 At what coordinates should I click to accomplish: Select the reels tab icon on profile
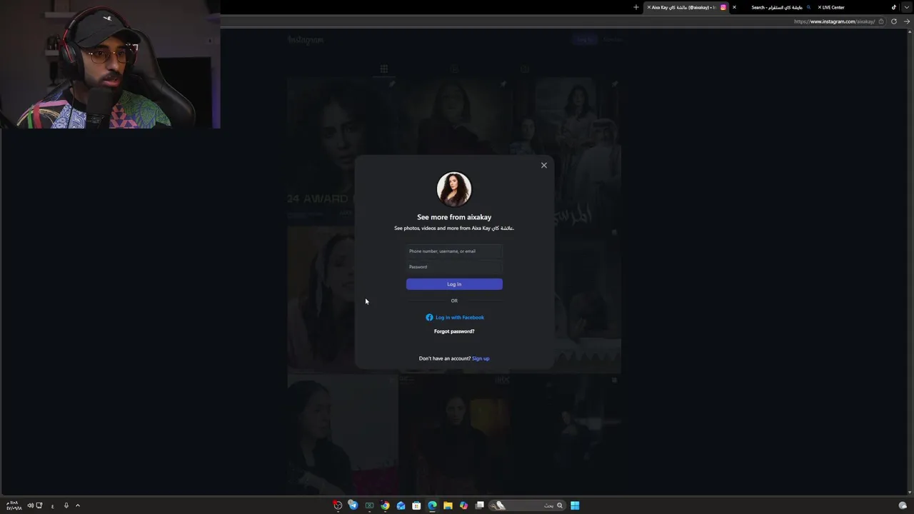click(x=454, y=69)
